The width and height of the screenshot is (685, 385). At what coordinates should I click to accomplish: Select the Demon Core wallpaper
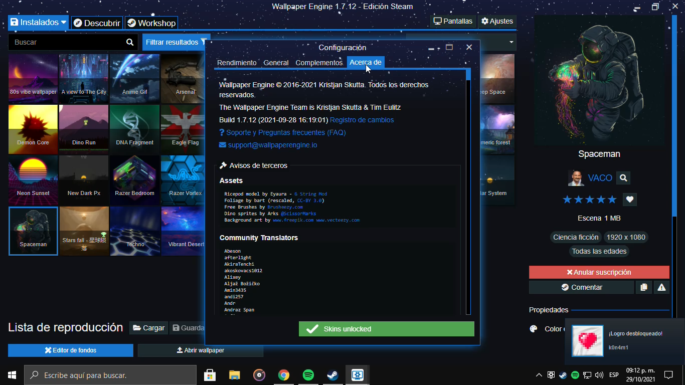[33, 129]
